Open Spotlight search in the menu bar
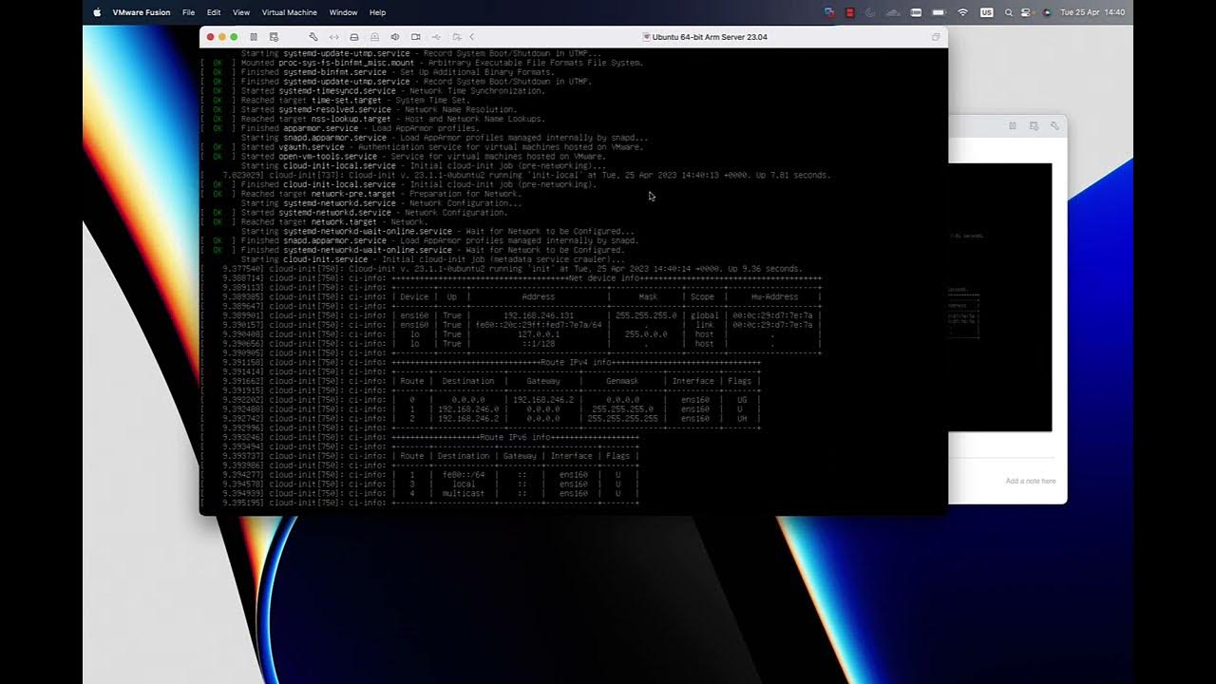The height and width of the screenshot is (684, 1216). tap(1009, 12)
